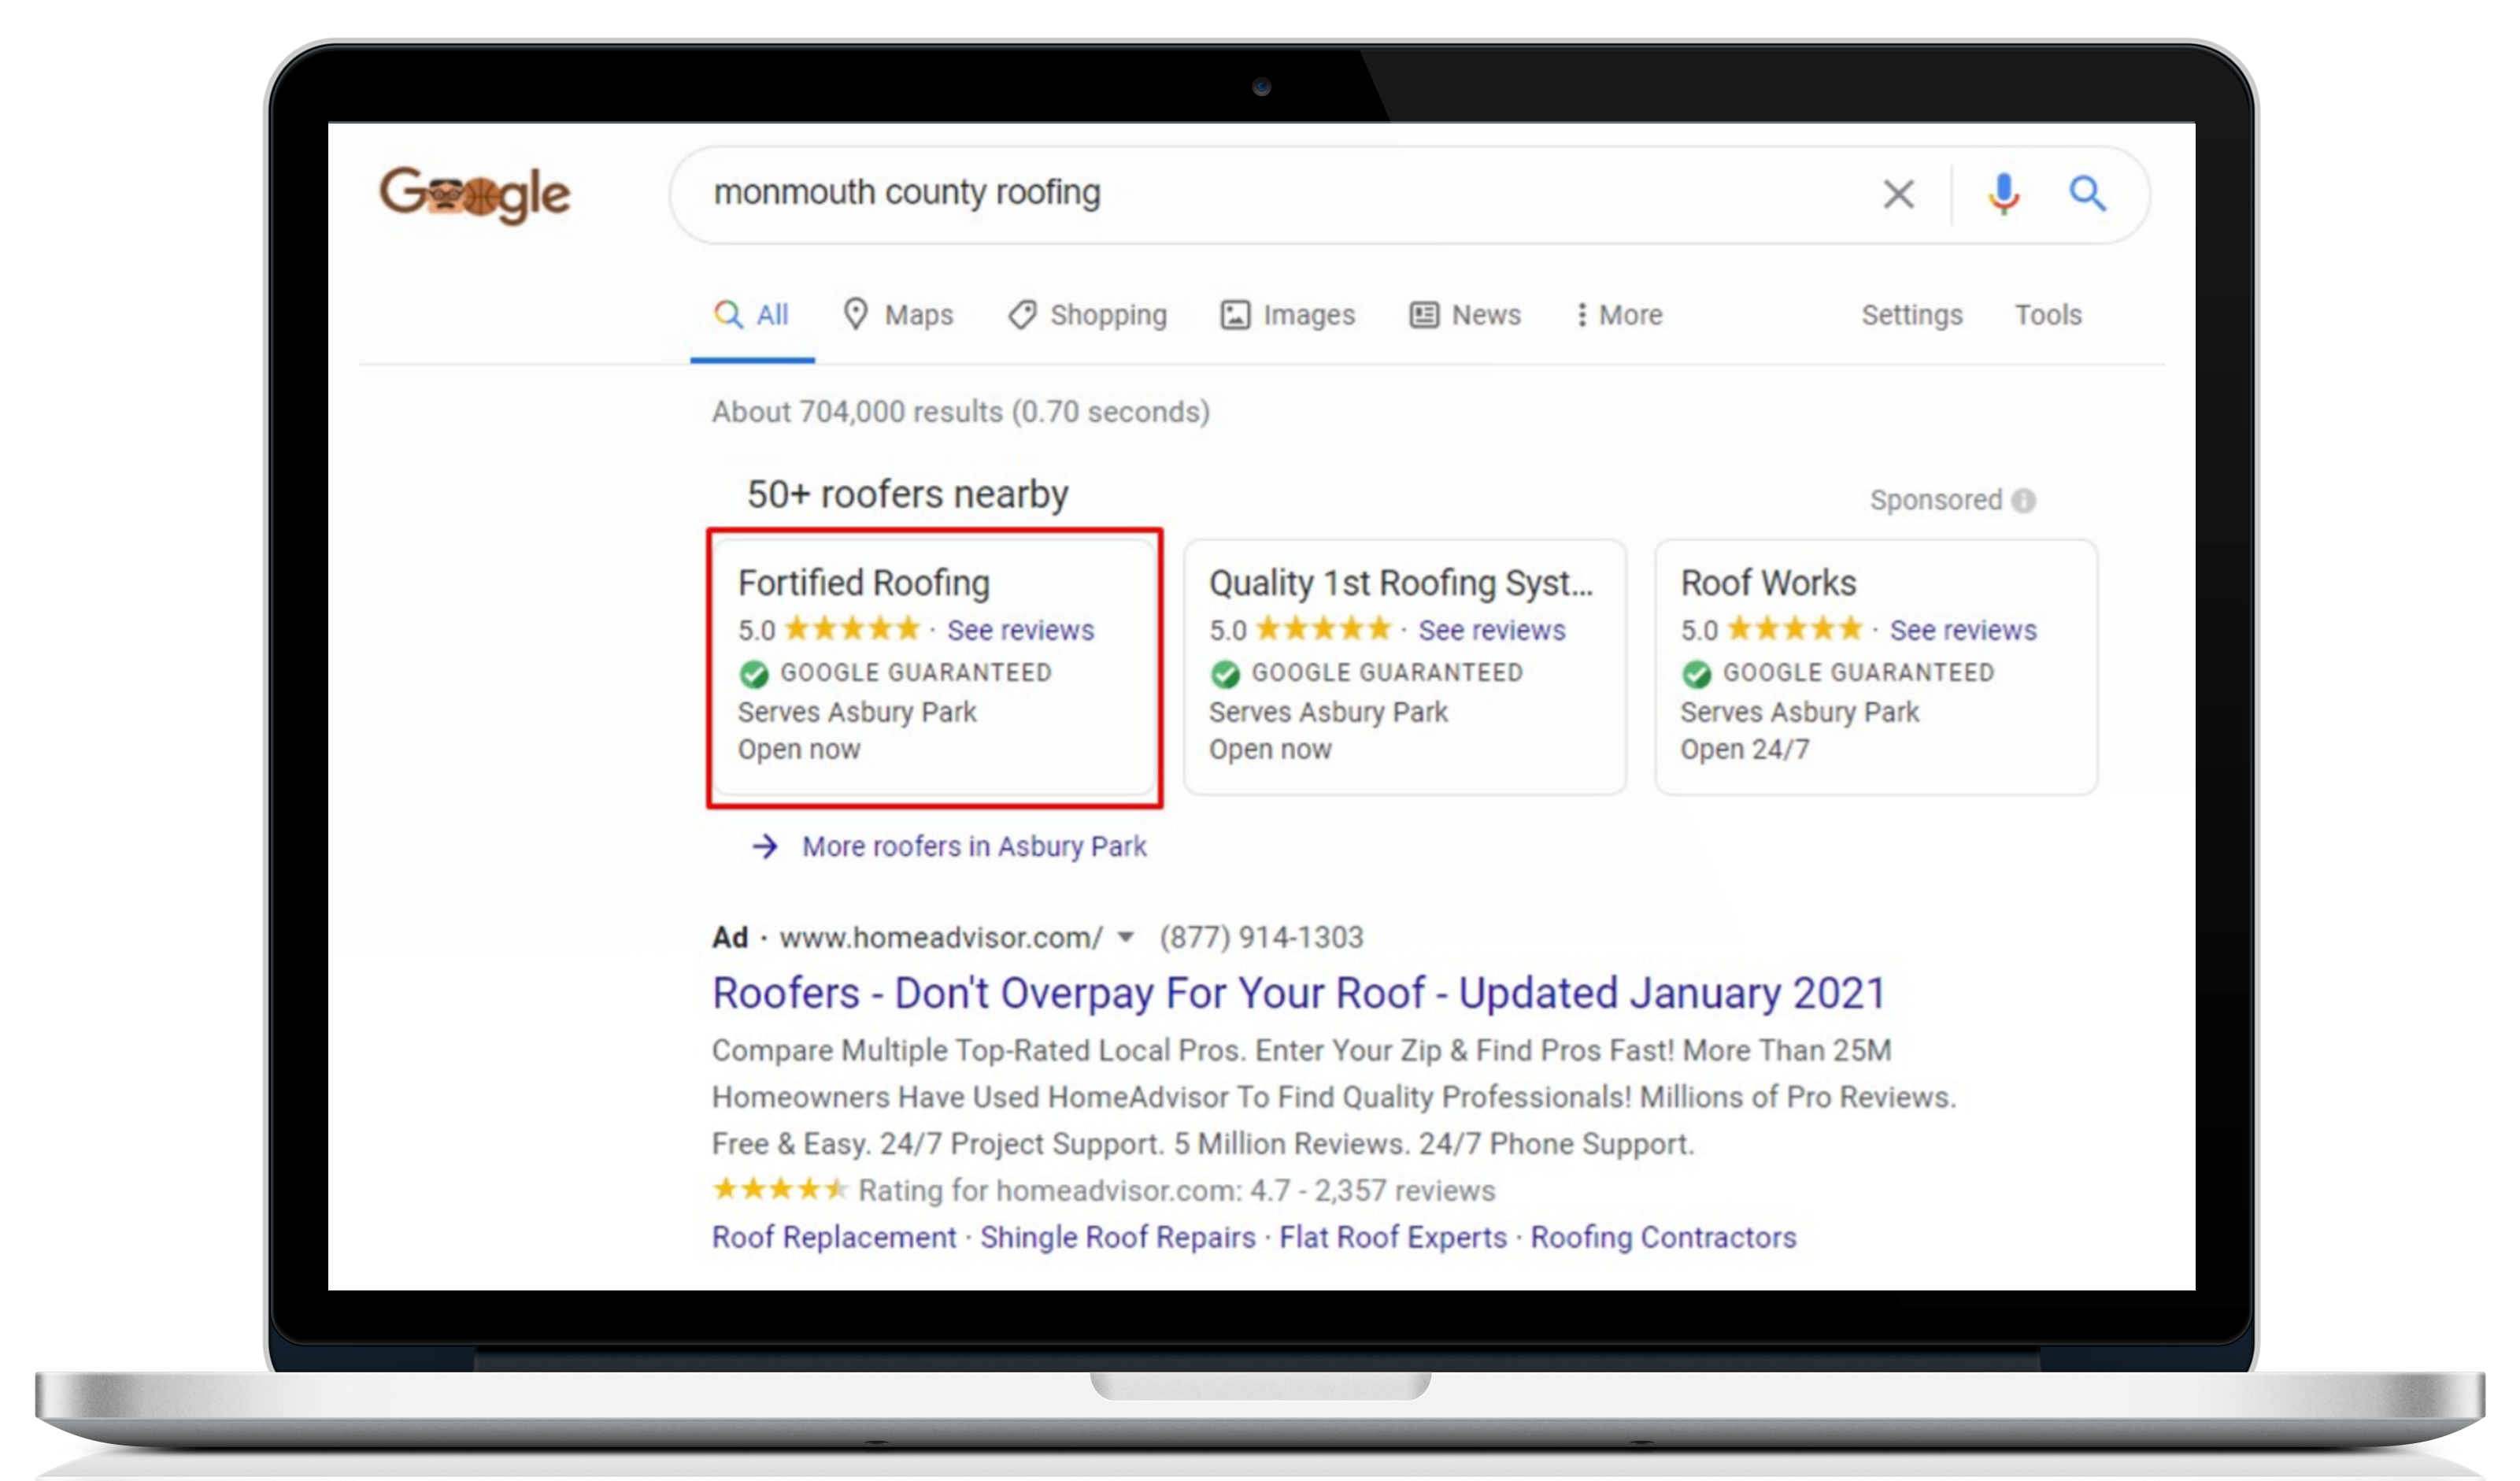Click the homeadvisor.com rating stars
This screenshot has width=2520, height=1481.
780,1189
